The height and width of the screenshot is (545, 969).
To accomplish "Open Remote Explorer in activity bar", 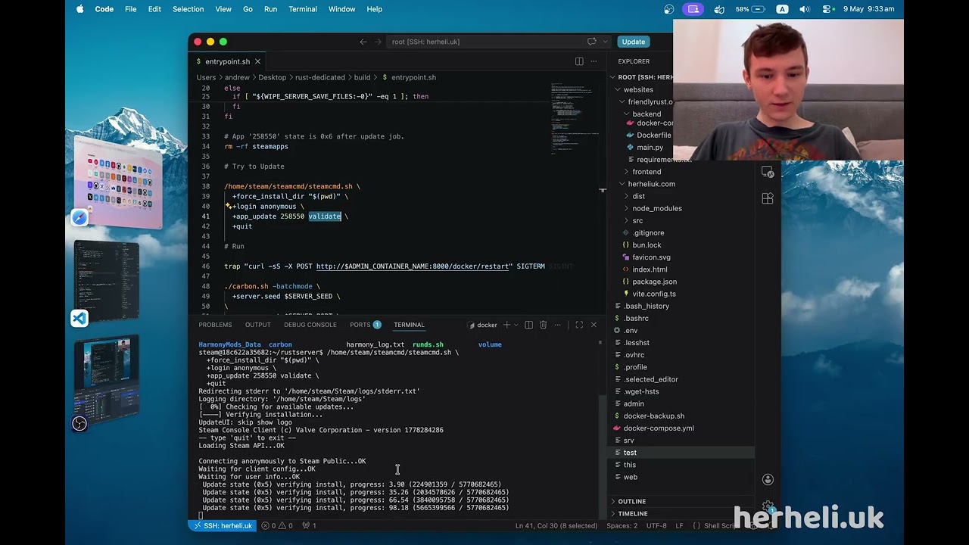I will pos(768,173).
